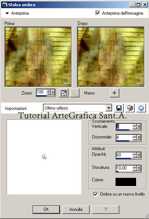Click the Sfalsa ombra title bar icon
149x219 pixels.
(4, 5)
